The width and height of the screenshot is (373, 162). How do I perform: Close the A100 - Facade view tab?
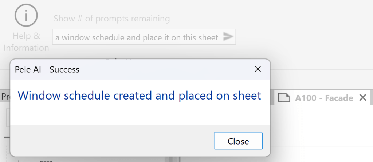point(362,97)
